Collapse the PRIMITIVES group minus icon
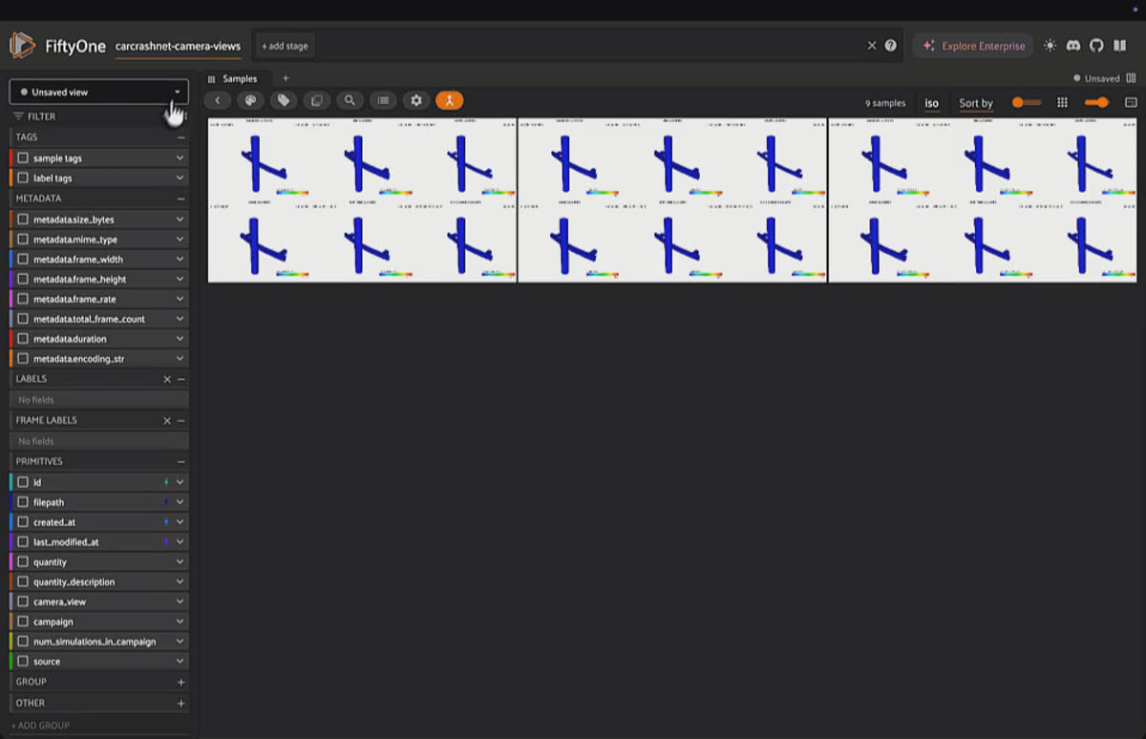The height and width of the screenshot is (739, 1146). click(x=180, y=461)
